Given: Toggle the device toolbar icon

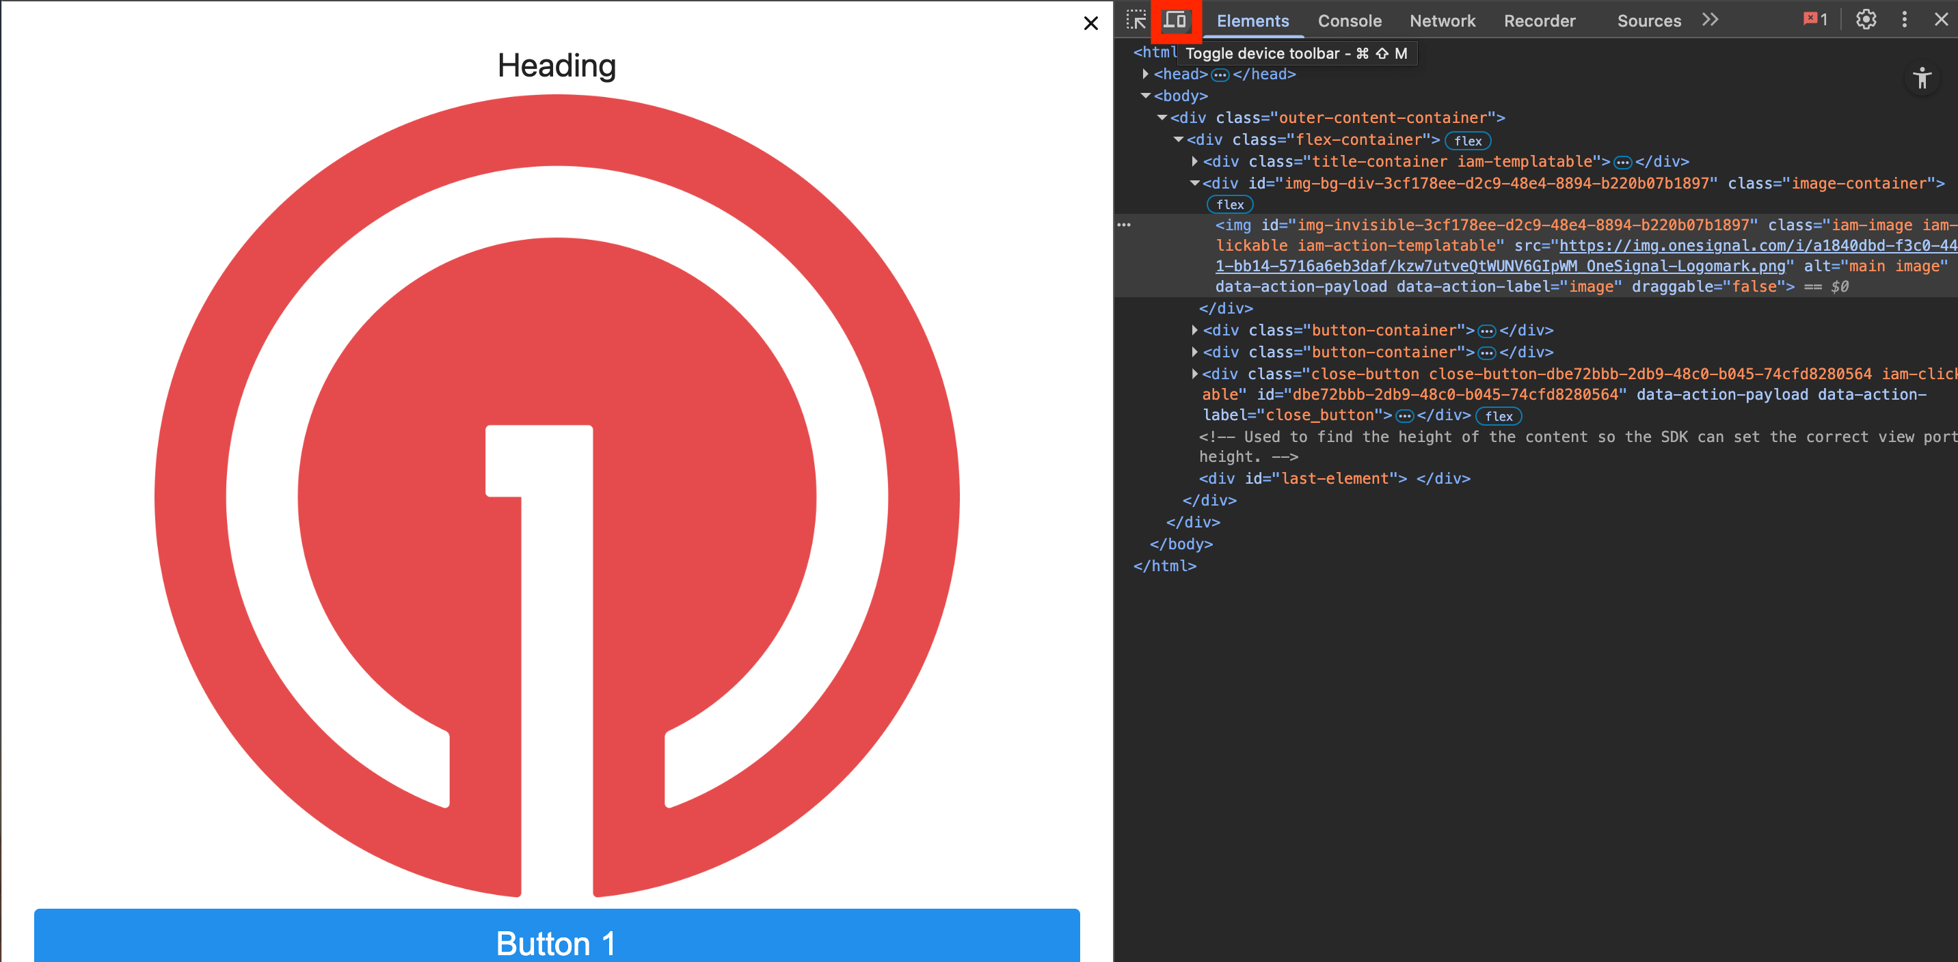Looking at the screenshot, I should point(1175,20).
